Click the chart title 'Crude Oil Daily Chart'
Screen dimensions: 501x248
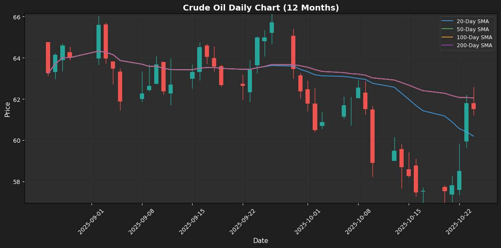[x=260, y=8]
